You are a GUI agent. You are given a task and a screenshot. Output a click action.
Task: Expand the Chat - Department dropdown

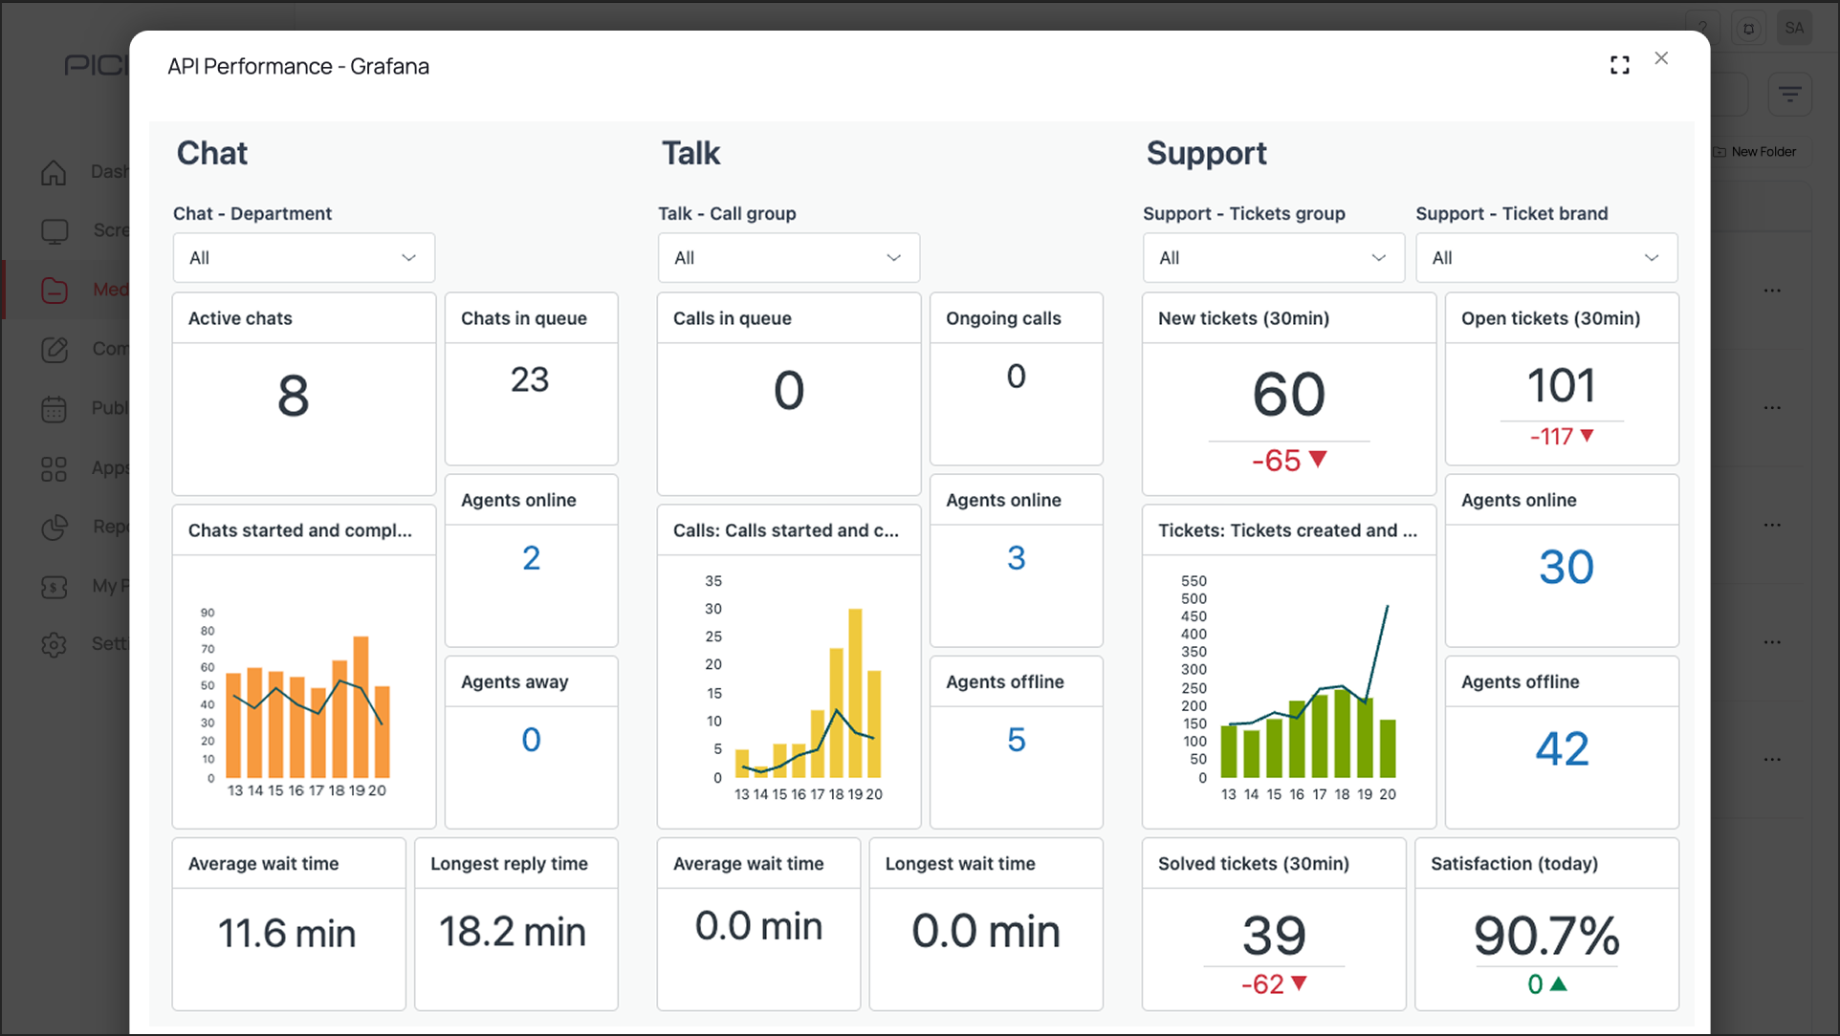(x=303, y=258)
